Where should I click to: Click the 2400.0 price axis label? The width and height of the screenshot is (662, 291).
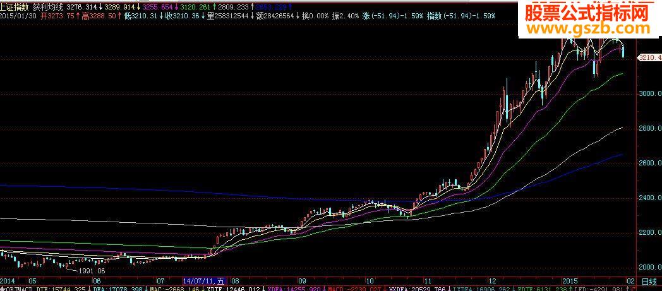(x=651, y=198)
